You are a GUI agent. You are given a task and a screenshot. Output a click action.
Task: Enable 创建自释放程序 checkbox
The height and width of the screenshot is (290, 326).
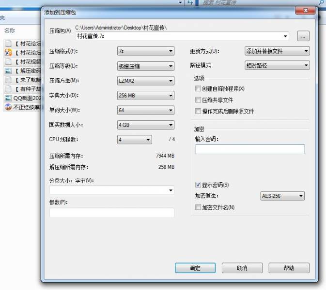pos(198,89)
